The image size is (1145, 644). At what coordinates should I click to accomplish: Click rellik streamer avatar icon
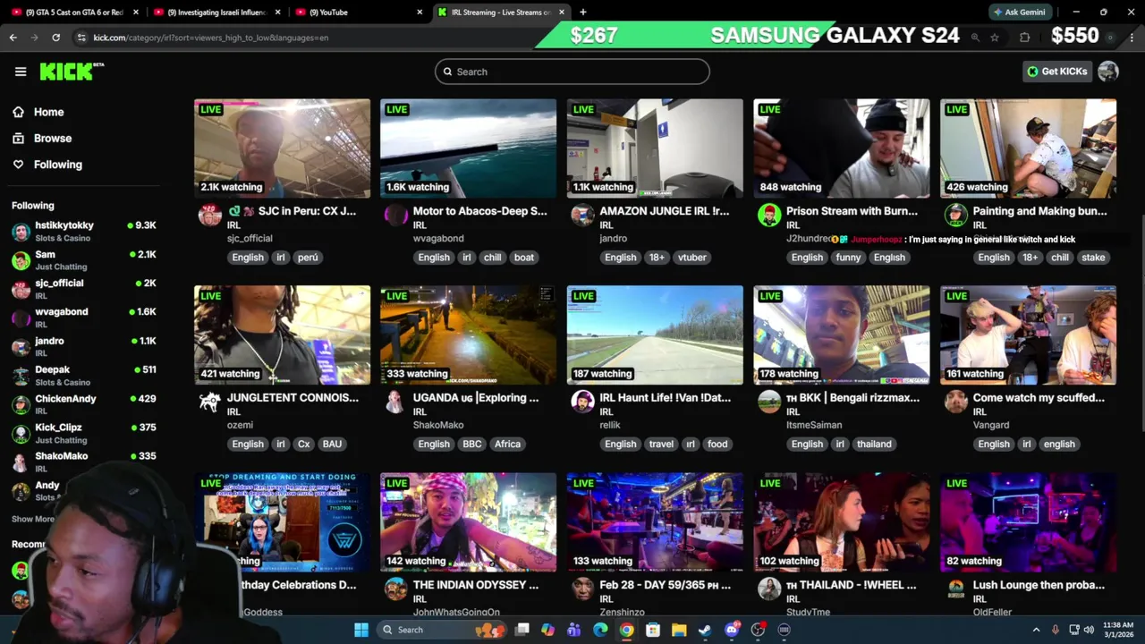[x=582, y=402]
